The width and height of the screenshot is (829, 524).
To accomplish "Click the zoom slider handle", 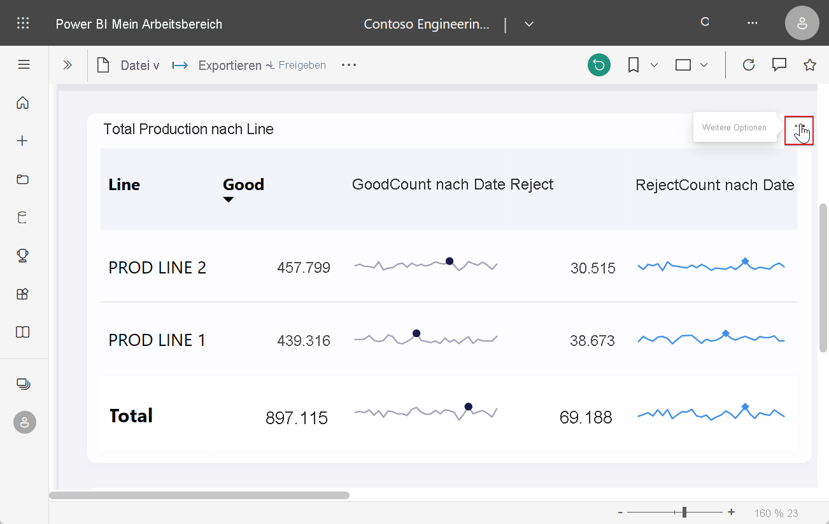I will (x=684, y=512).
